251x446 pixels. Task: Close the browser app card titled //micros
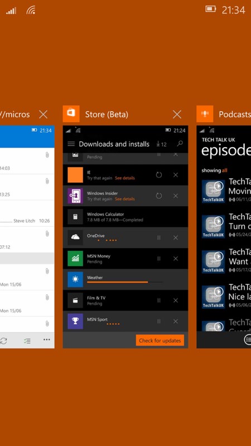tap(44, 115)
